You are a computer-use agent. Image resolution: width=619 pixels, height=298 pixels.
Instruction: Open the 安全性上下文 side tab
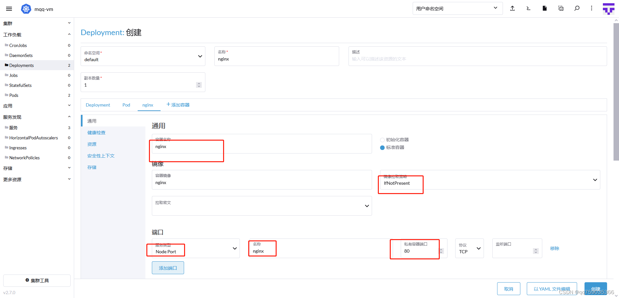pyautogui.click(x=113, y=155)
